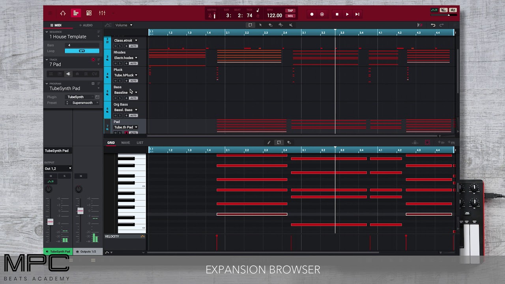Click the play start button
Screen dimensions: 505x284
357,14
